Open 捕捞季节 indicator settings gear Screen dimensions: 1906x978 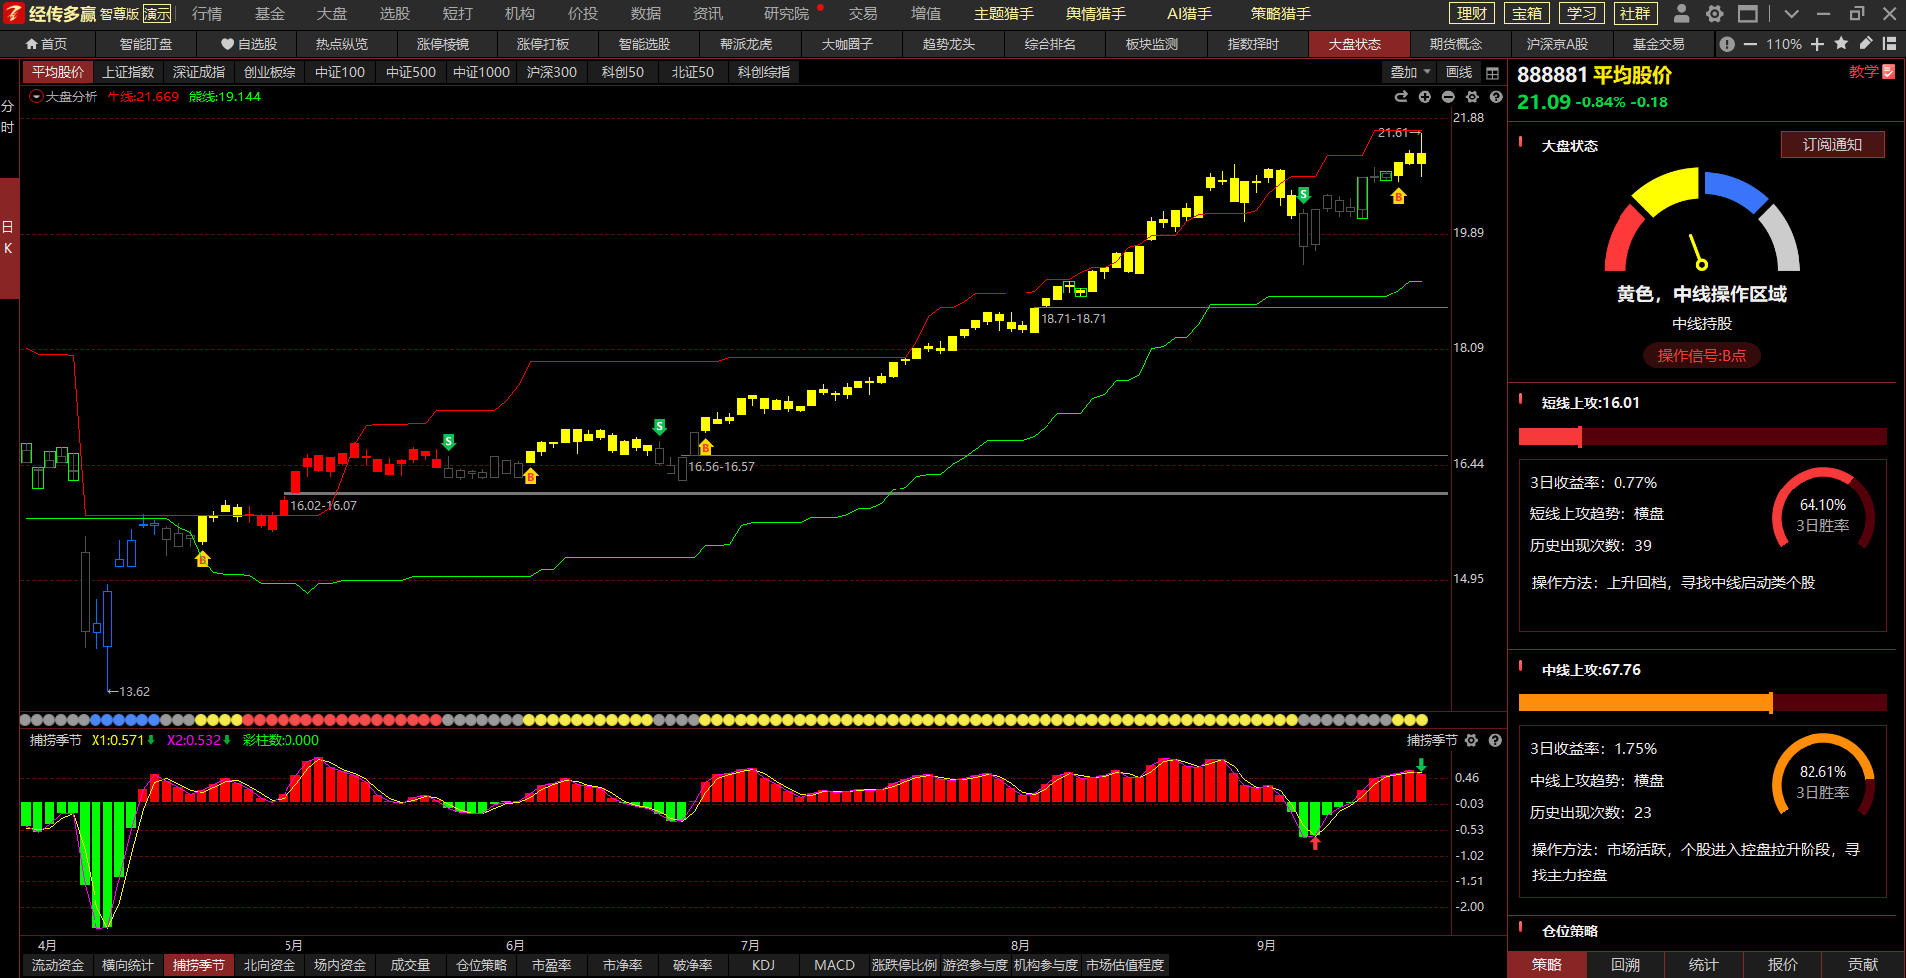click(x=1472, y=740)
